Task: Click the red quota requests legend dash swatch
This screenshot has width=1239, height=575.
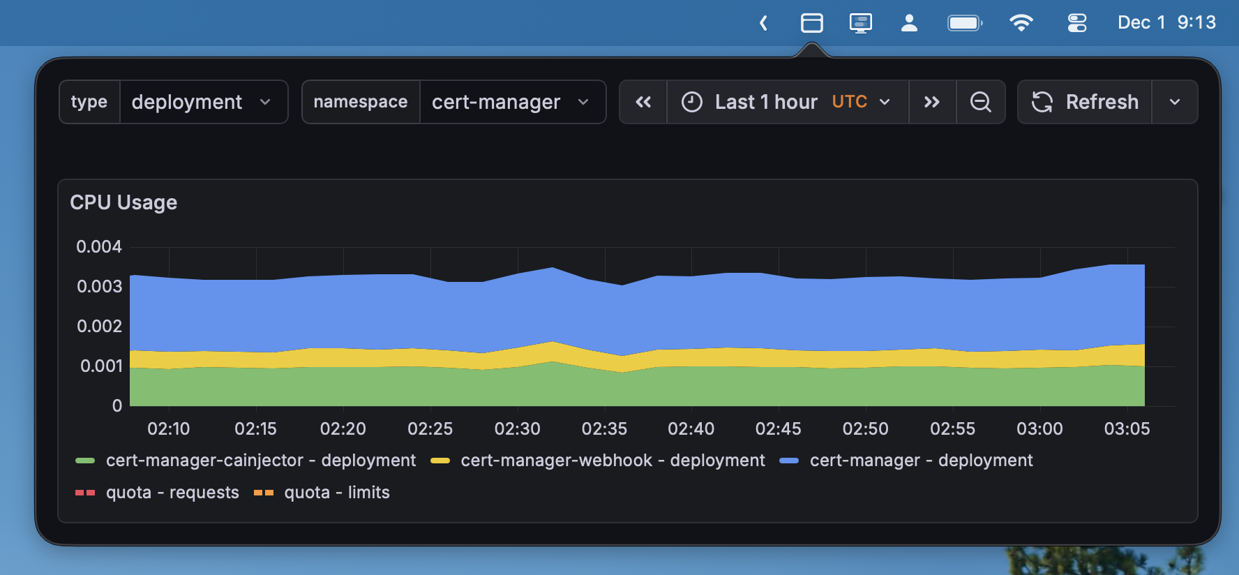Action: click(85, 493)
